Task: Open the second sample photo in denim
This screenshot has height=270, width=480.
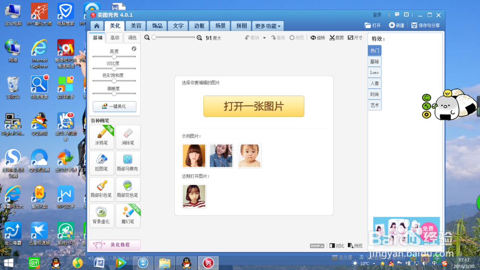Action: point(221,156)
